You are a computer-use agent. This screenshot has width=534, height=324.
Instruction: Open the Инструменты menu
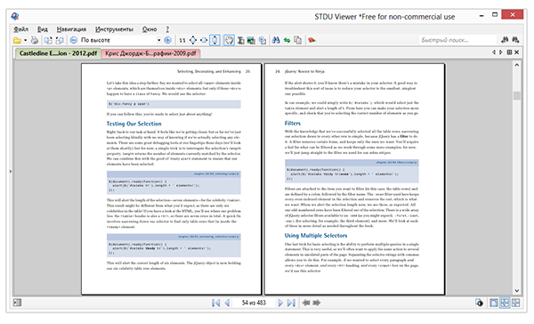[x=114, y=29]
